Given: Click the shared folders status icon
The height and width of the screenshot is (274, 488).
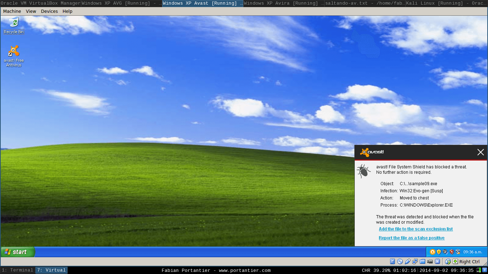Looking at the screenshot, I should (422, 262).
